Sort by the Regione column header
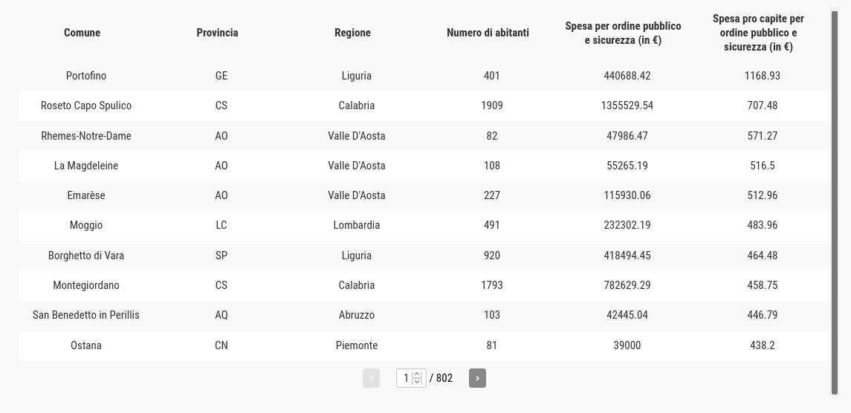The width and height of the screenshot is (851, 413). [x=352, y=33]
